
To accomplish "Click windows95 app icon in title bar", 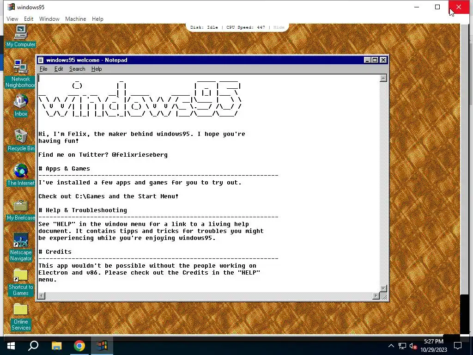I will point(11,7).
